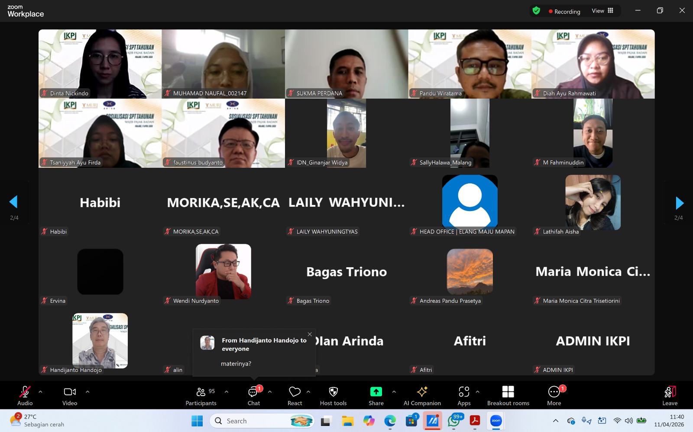Open the Chat panel

(x=253, y=396)
